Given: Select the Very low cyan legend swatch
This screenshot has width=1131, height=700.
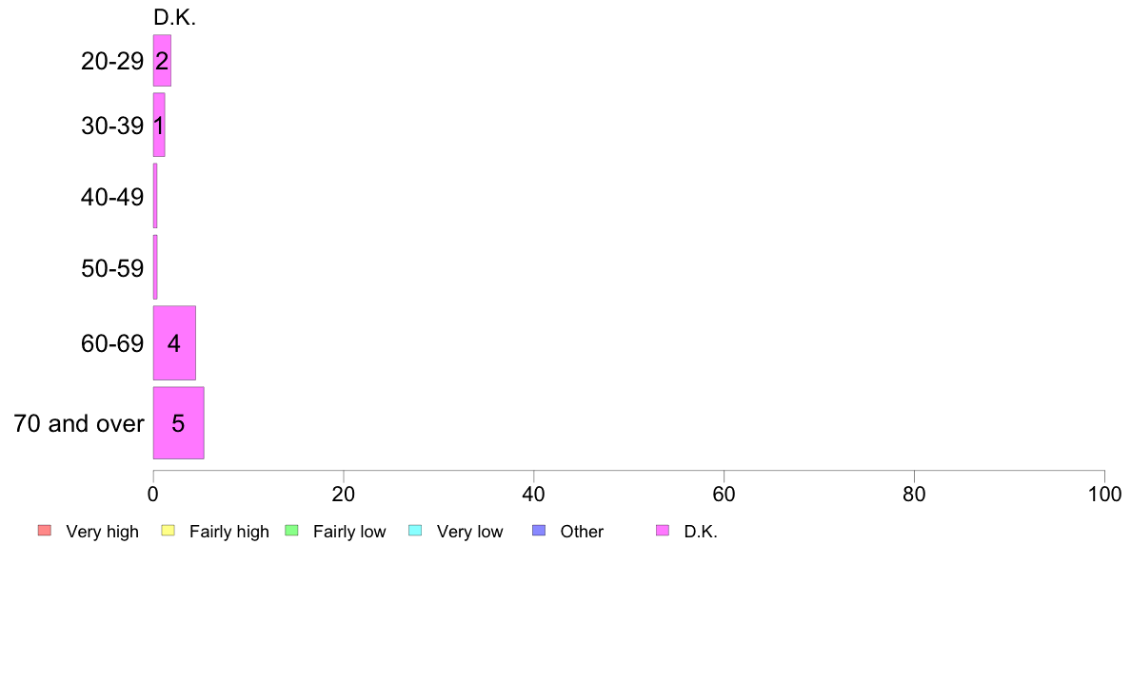Looking at the screenshot, I should (415, 531).
